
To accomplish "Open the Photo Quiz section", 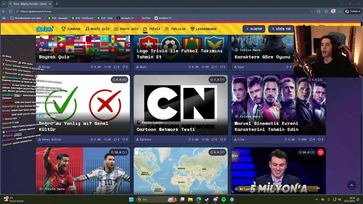I will point(126,29).
